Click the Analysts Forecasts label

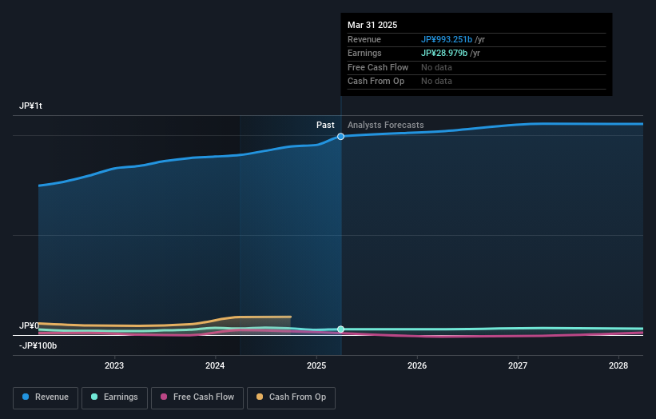point(386,126)
